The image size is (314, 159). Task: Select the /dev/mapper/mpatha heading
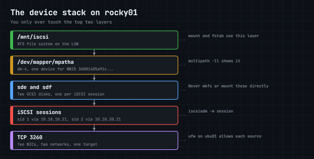(46, 62)
